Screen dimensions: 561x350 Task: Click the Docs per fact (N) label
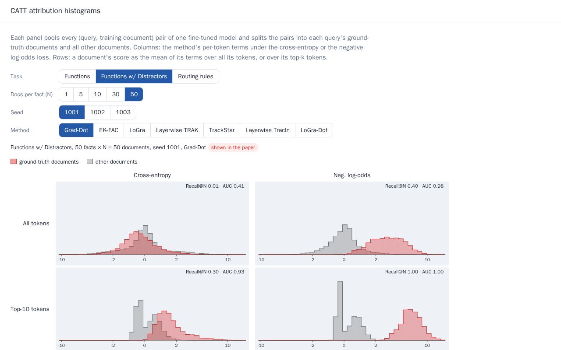click(32, 94)
